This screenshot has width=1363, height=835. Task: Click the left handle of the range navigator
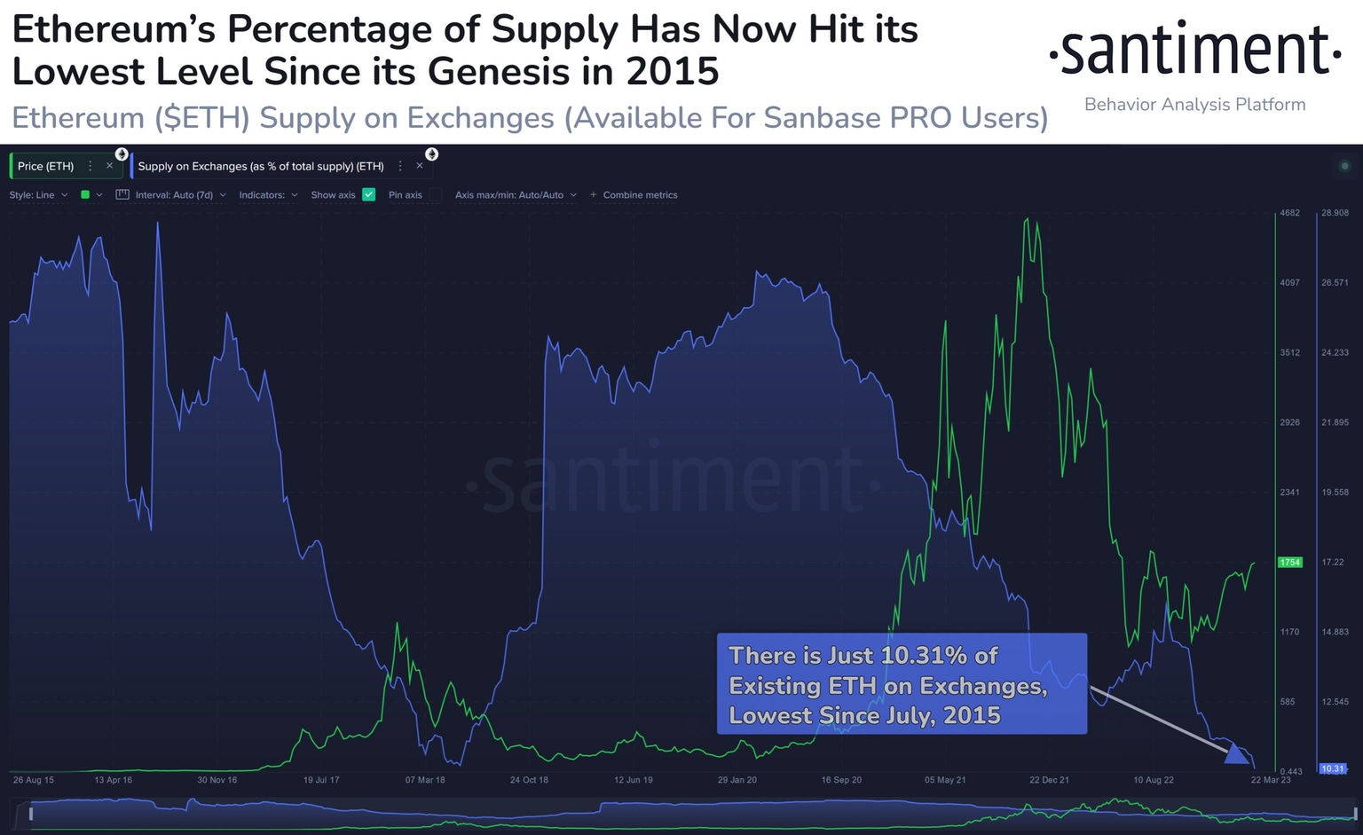(x=31, y=813)
